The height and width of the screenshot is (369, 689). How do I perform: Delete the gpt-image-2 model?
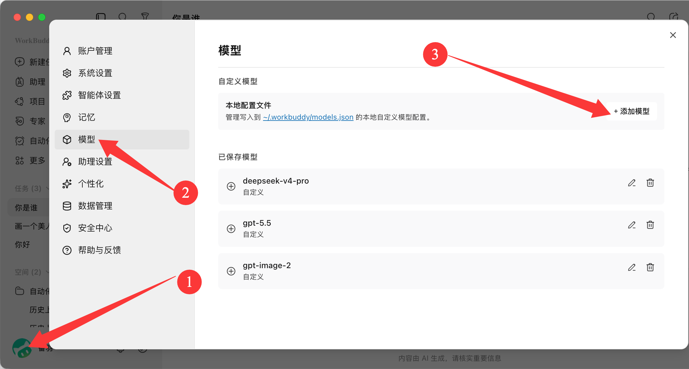pos(650,268)
